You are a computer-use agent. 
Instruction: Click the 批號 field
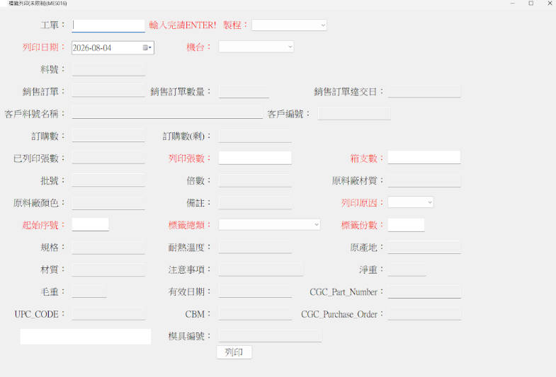tap(108, 180)
